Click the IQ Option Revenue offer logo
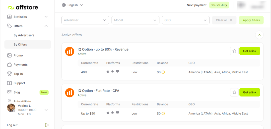 70,51
